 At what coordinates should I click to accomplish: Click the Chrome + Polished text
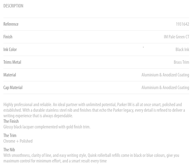point(18,141)
